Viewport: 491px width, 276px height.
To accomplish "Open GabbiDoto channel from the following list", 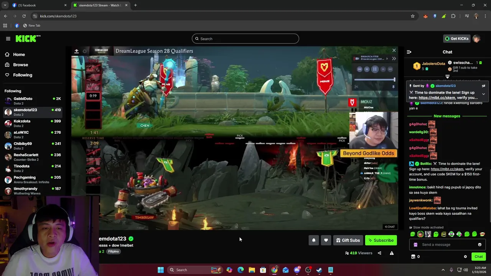I will (x=33, y=101).
